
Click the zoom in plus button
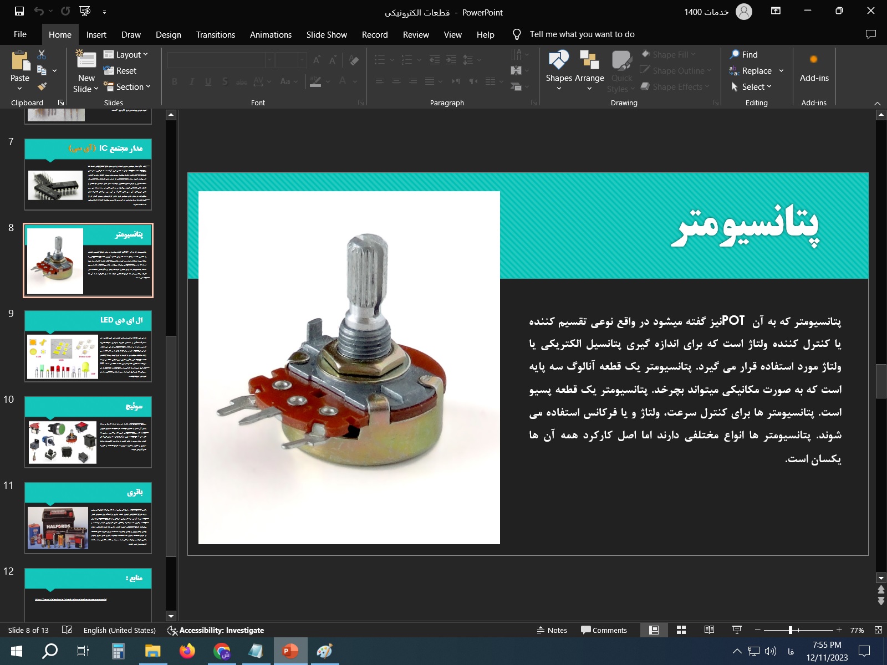tap(839, 630)
